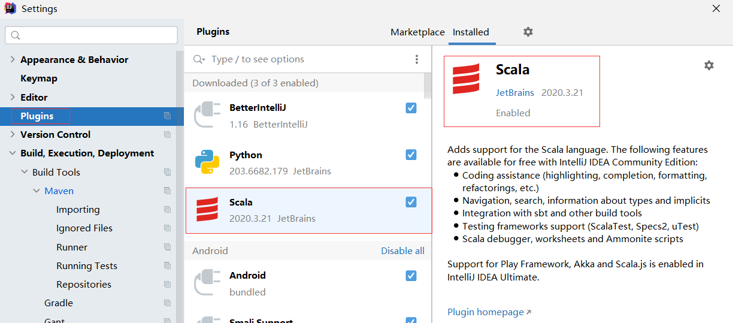Screen dimensions: 733x323
Task: Open the Ignored Files settings page
Action: point(84,228)
